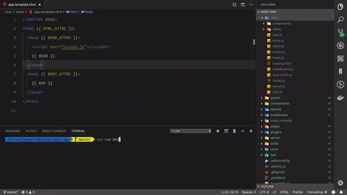This screenshot has height=195, width=347.
Task: Click the html breadcrumb segment
Action: [71, 12]
